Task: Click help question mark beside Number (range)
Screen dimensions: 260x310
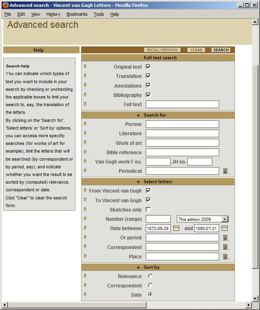Action: (85, 218)
